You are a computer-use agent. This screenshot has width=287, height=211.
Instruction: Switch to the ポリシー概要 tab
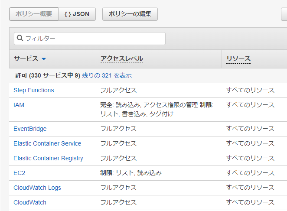pos(34,14)
